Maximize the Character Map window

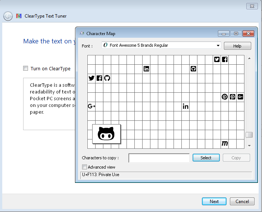[236, 34]
